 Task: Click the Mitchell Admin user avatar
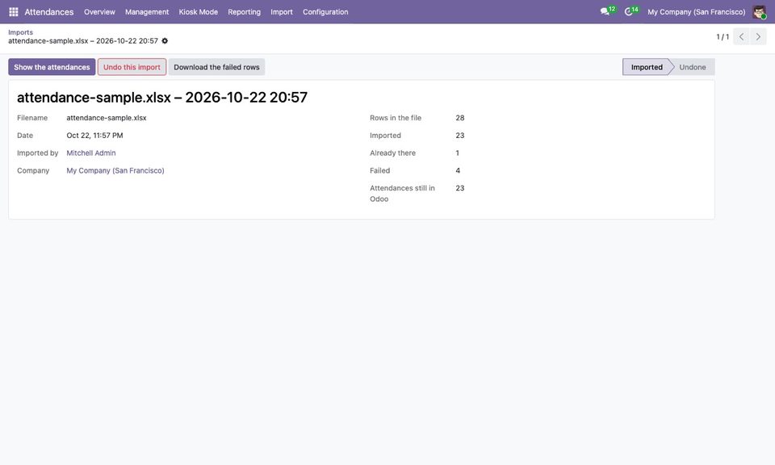coord(759,12)
